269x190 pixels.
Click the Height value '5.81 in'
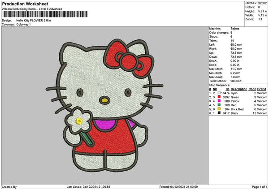click(262, 11)
